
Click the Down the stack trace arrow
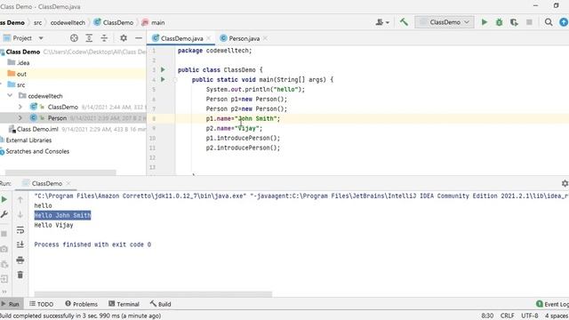(x=20, y=214)
